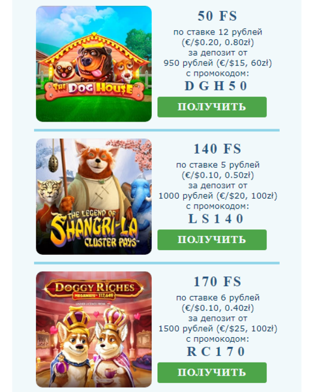Screen dimensions: 313x392
Task: Click the 170 FS offer heading
Action: click(x=217, y=282)
